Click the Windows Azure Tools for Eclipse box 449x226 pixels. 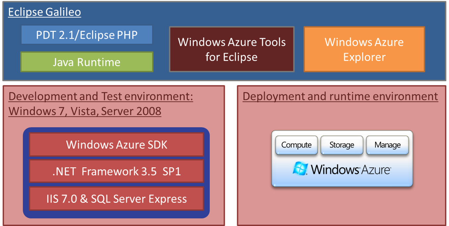coord(231,49)
